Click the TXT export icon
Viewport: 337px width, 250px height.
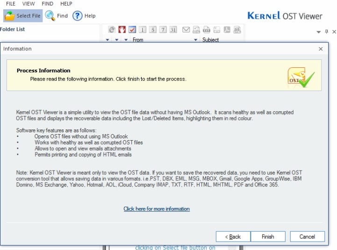point(207,29)
